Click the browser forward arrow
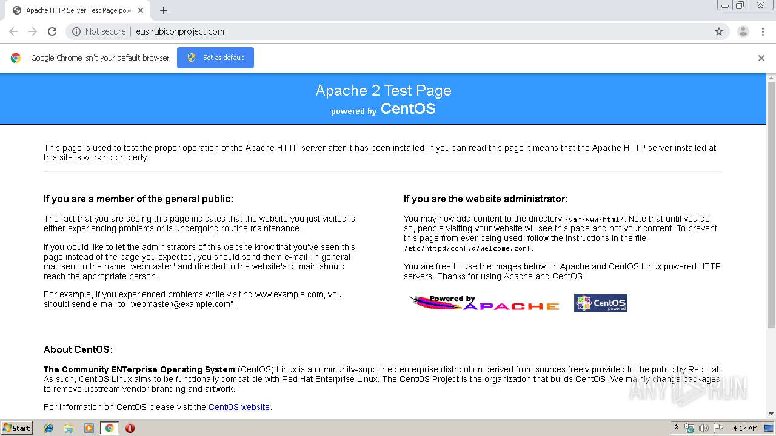Image resolution: width=776 pixels, height=436 pixels. 33,31
